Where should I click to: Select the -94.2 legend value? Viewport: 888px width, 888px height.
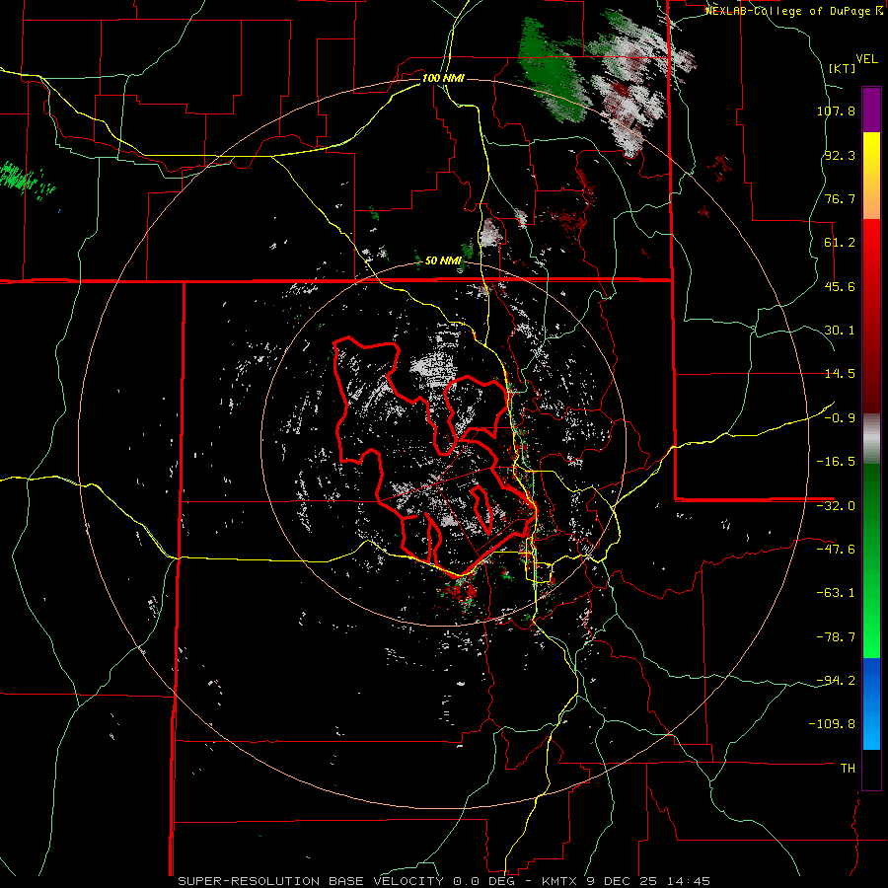pyautogui.click(x=836, y=681)
